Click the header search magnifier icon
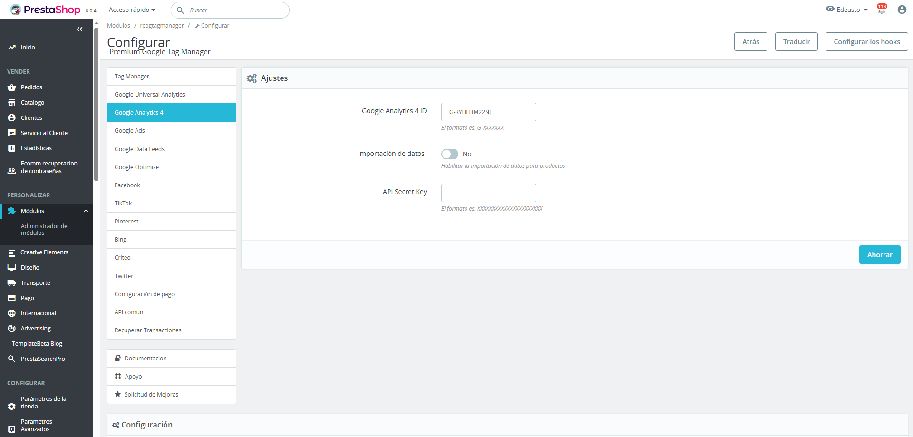Viewport: 913px width, 437px height. 180,10
